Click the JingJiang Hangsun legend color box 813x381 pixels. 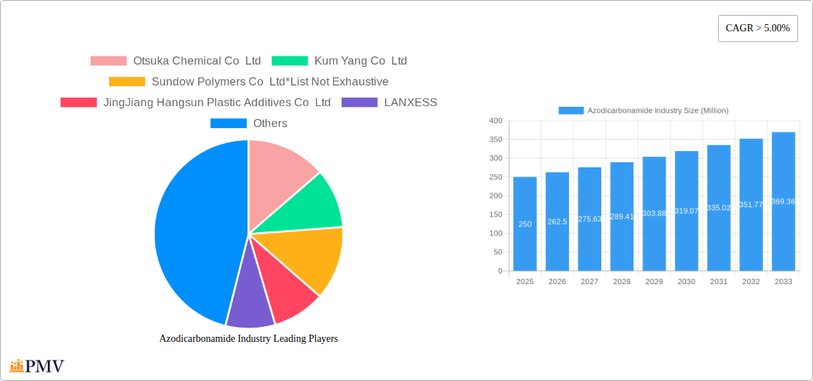(x=79, y=102)
